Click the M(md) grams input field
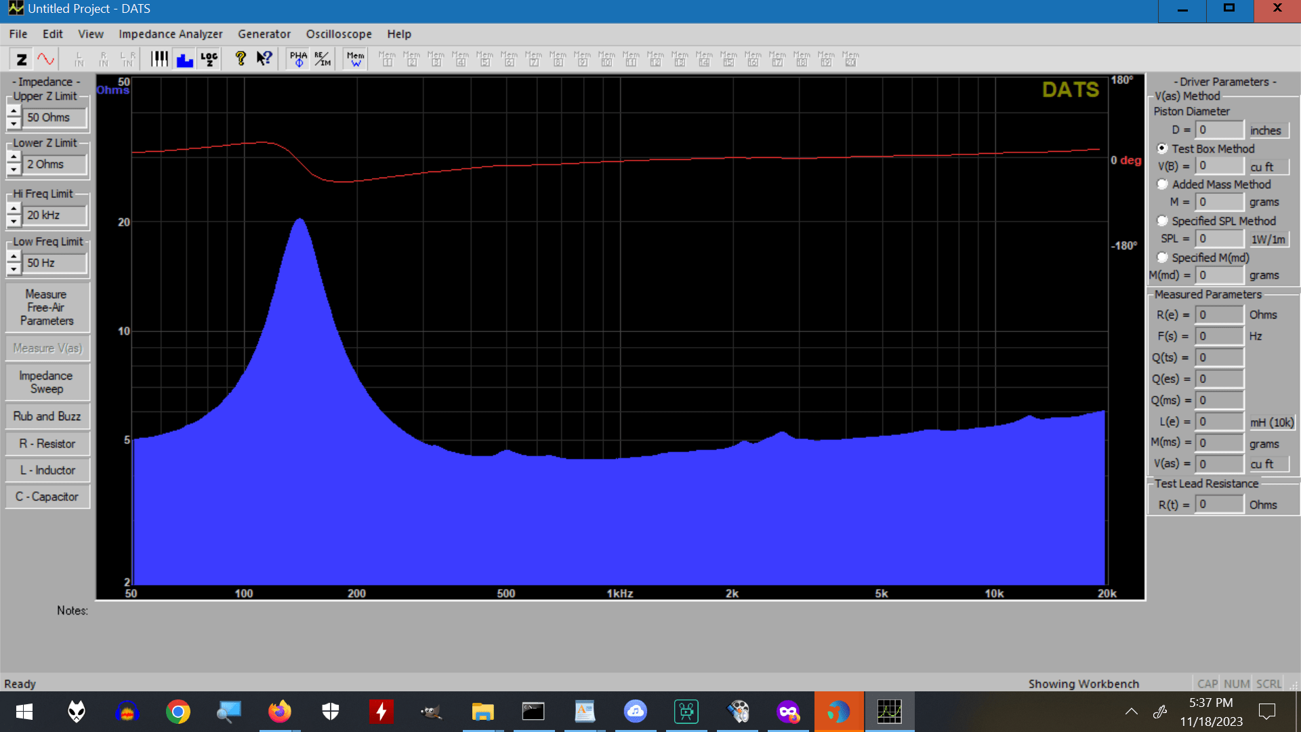1301x732 pixels. tap(1219, 275)
